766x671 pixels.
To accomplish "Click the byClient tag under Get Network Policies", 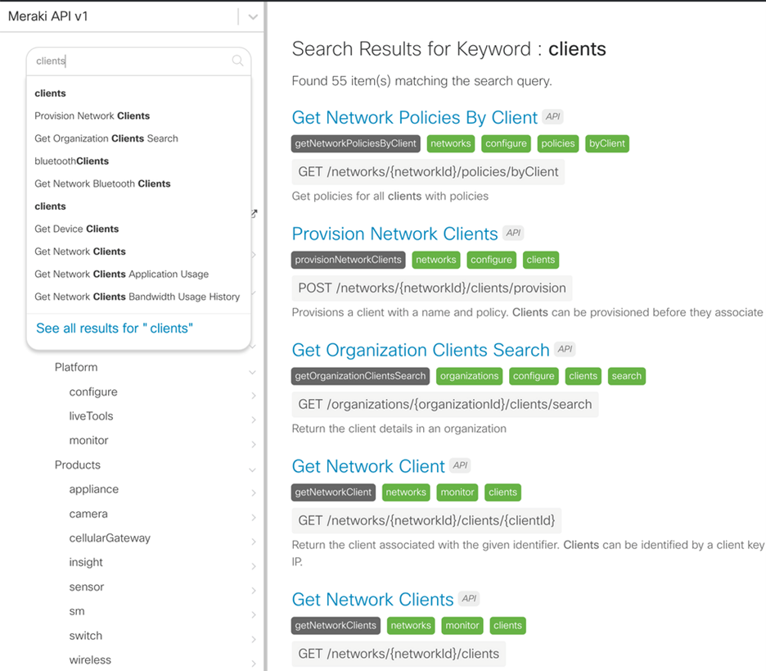I will [606, 143].
